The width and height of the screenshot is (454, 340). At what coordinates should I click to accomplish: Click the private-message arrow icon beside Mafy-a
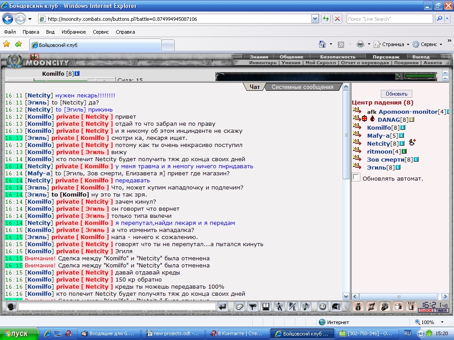pyautogui.click(x=357, y=134)
